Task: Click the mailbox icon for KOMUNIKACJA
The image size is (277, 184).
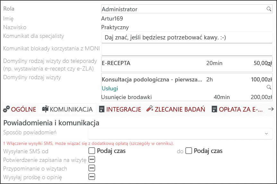Action: point(45,109)
